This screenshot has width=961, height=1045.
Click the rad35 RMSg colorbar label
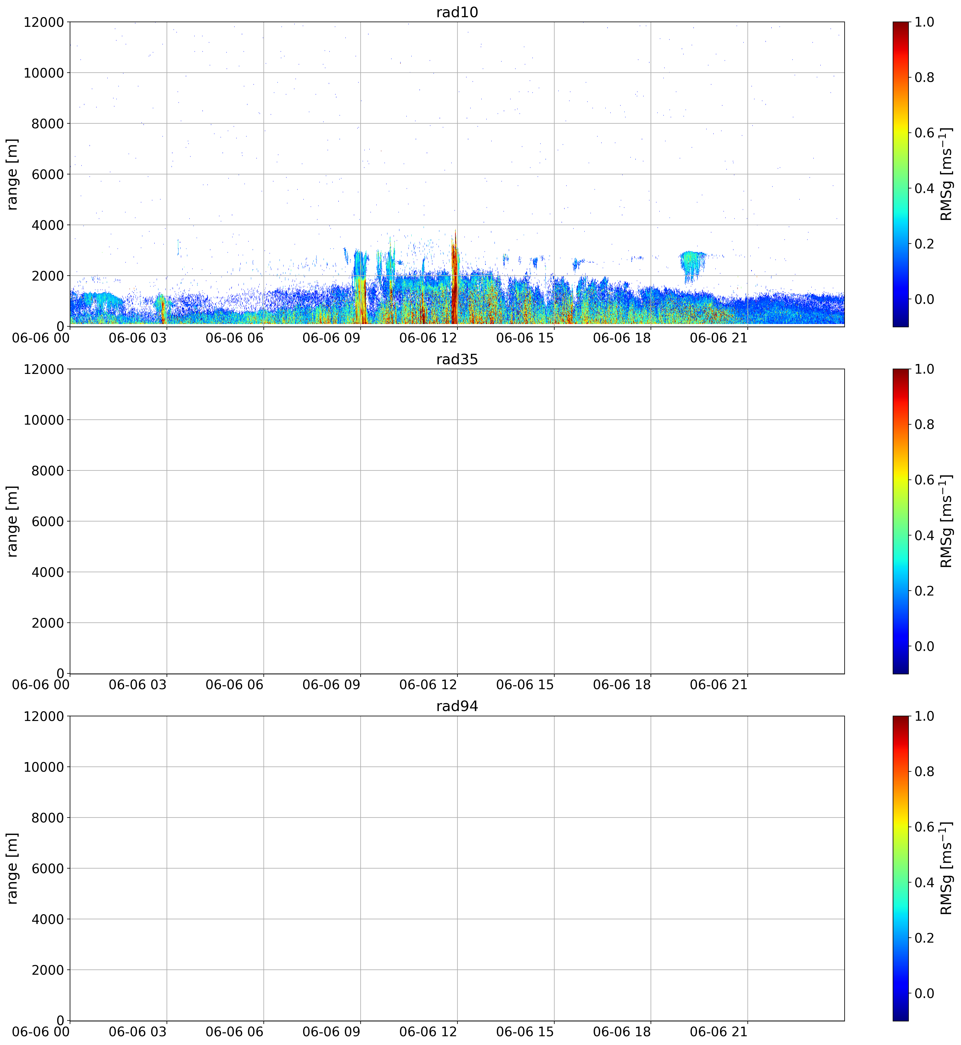pos(947,521)
